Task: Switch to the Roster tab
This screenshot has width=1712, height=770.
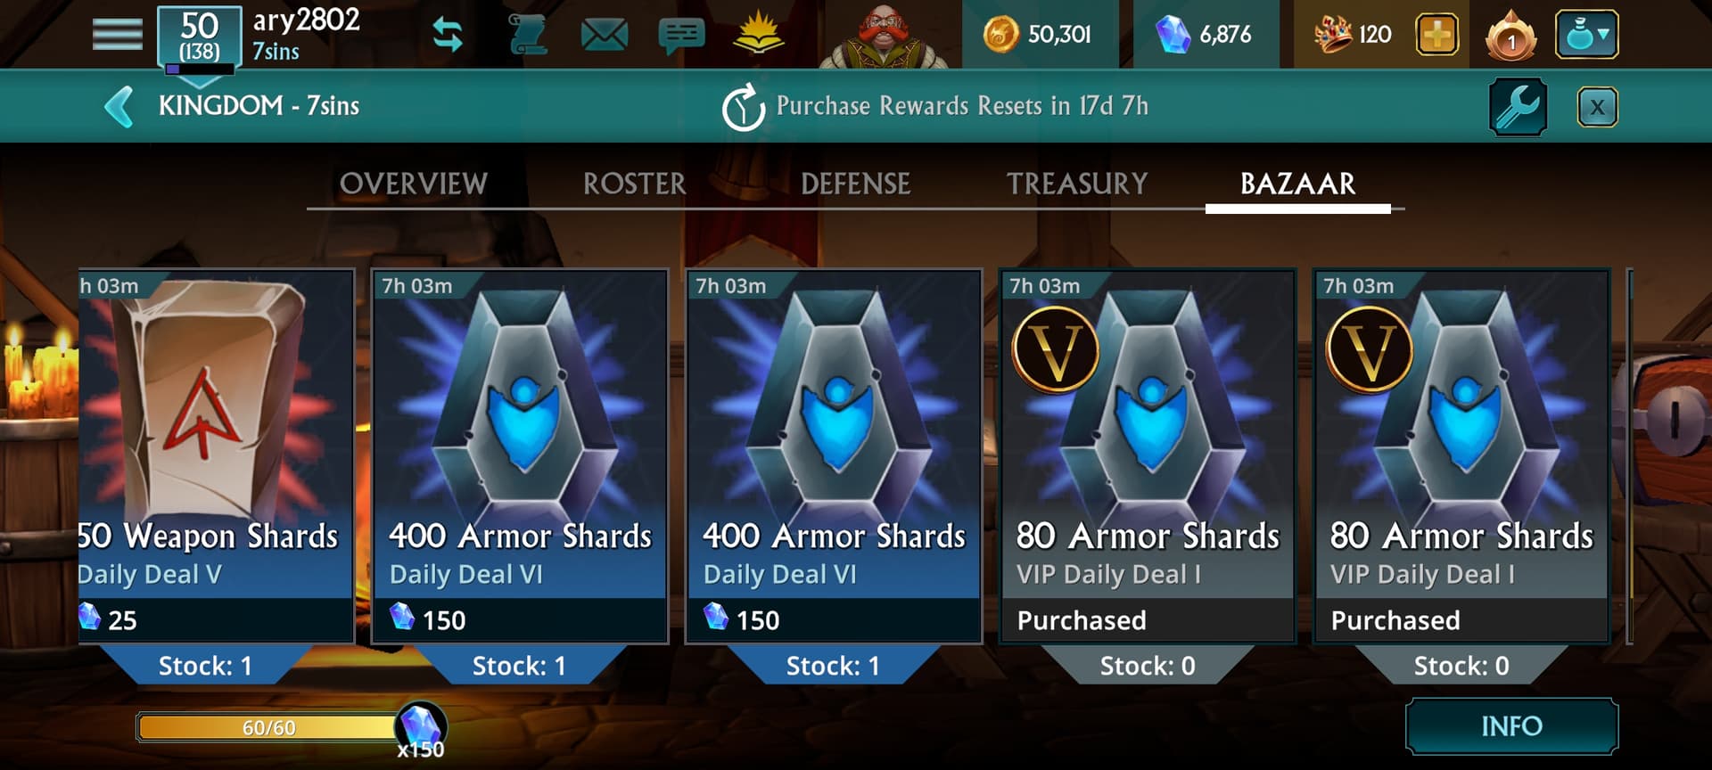Action: 635,184
